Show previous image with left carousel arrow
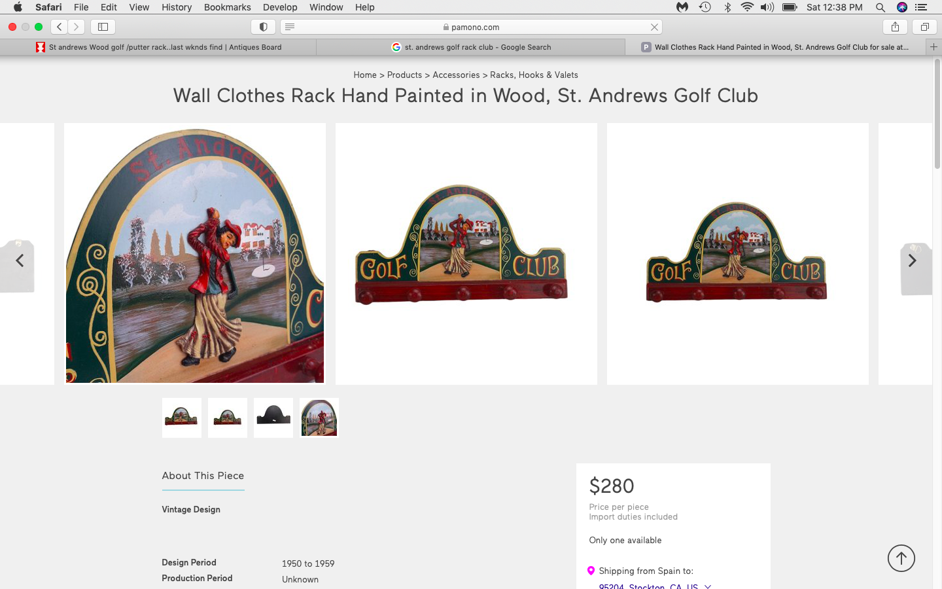Image resolution: width=942 pixels, height=589 pixels. click(20, 260)
